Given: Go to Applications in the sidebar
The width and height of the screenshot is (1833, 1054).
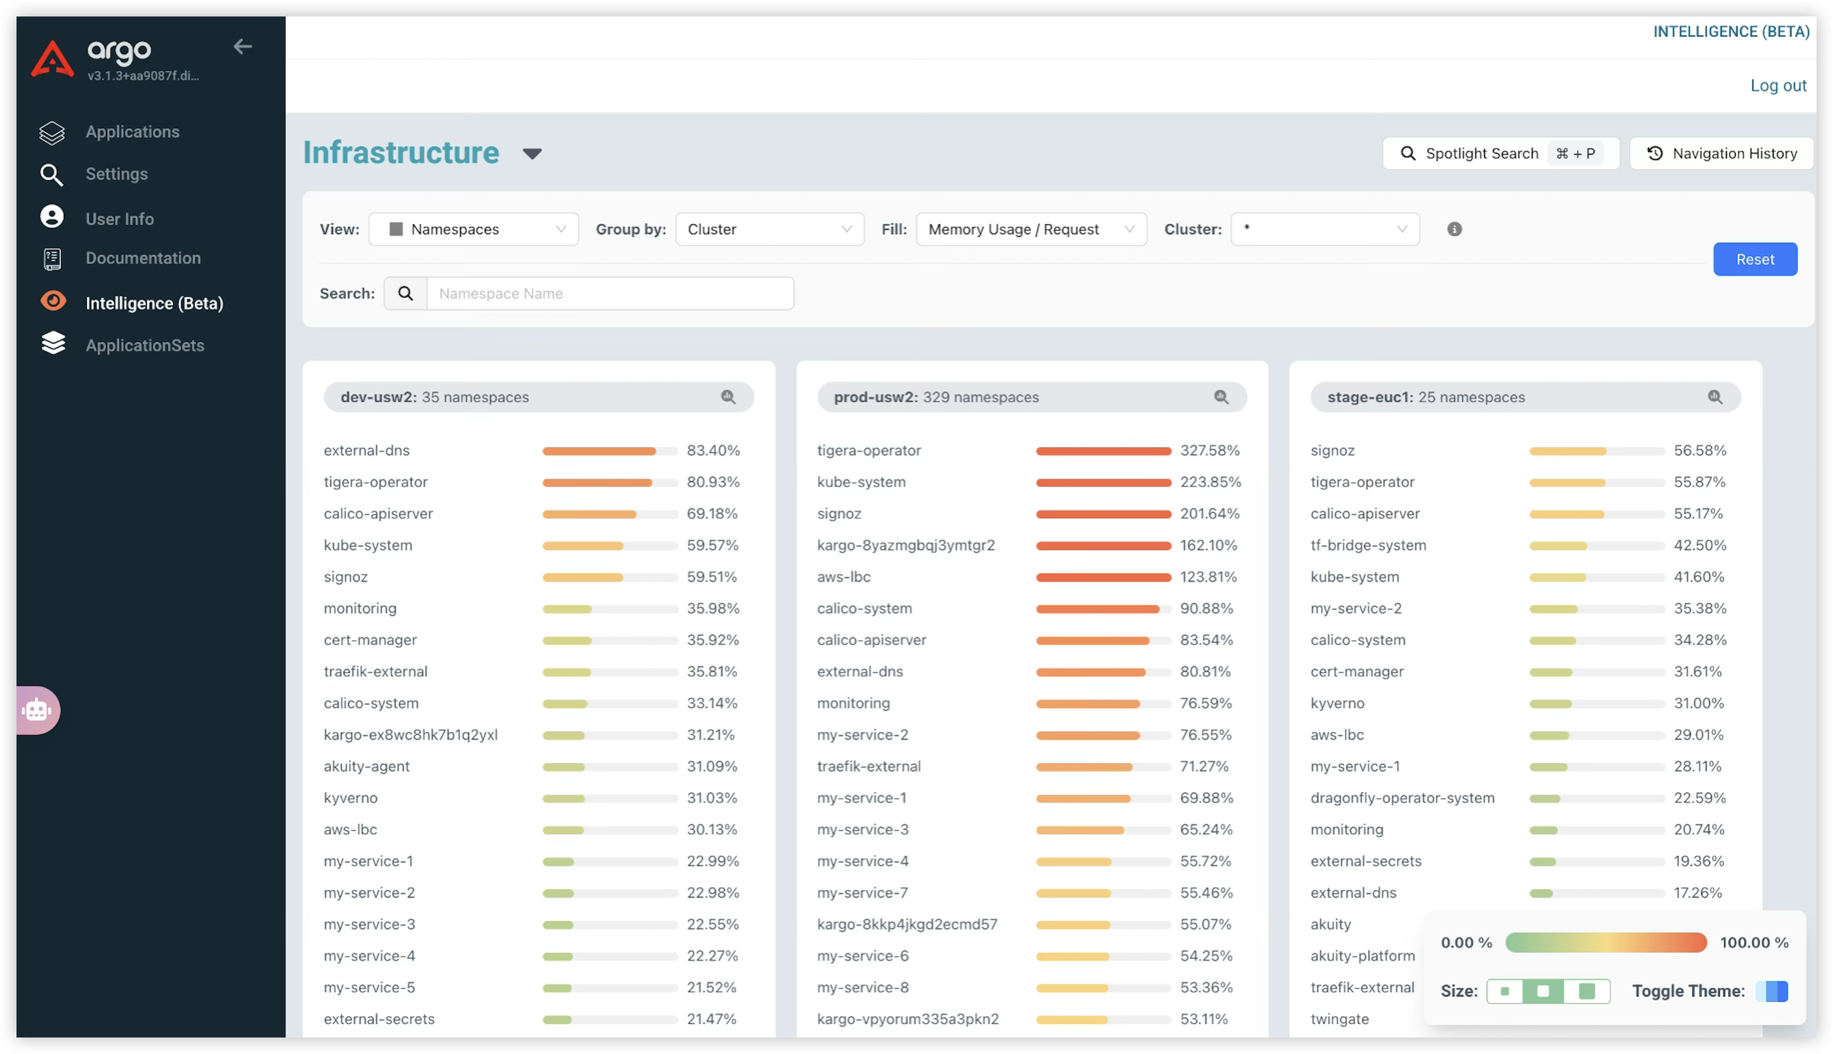Looking at the screenshot, I should pyautogui.click(x=132, y=132).
